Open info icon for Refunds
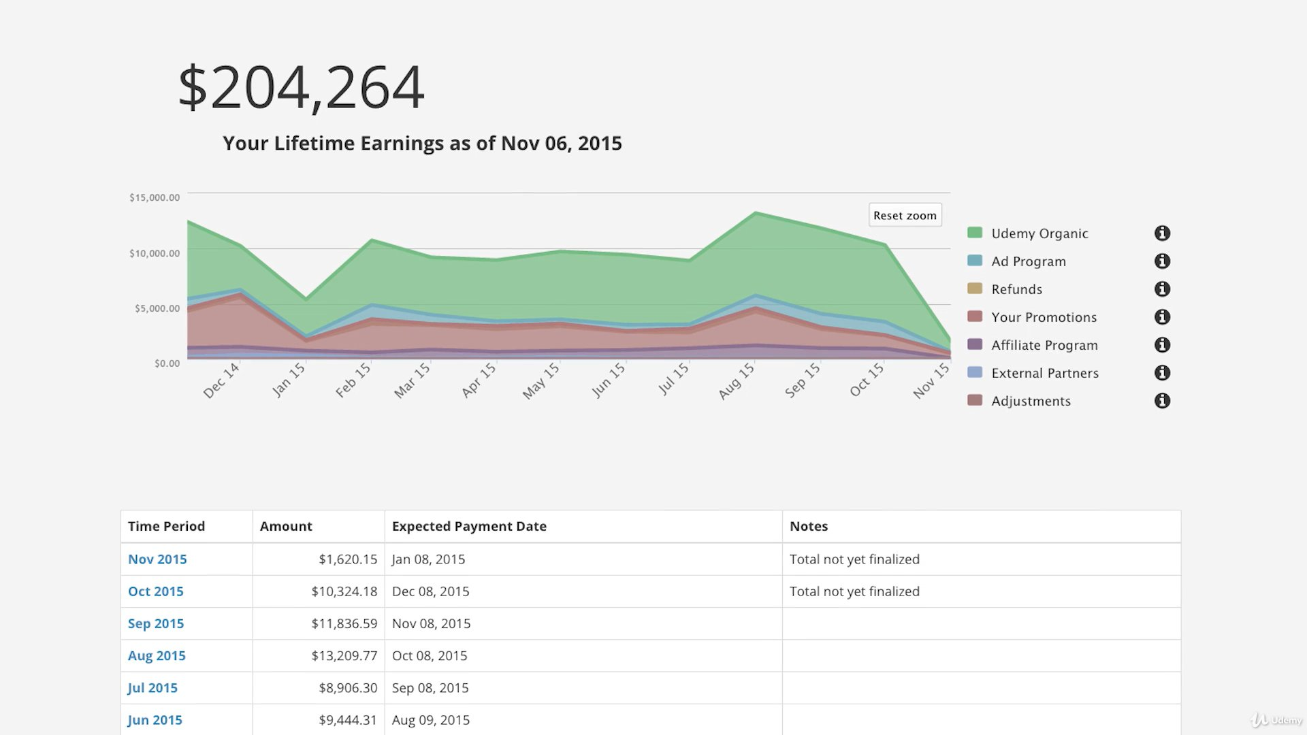The height and width of the screenshot is (735, 1307). click(1162, 289)
